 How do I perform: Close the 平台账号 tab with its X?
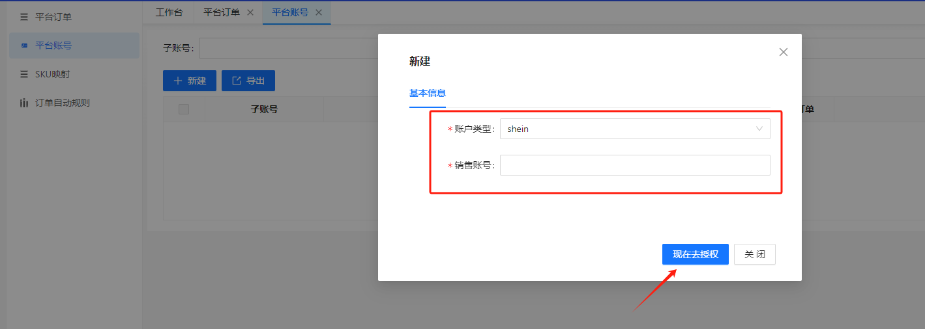click(x=319, y=12)
